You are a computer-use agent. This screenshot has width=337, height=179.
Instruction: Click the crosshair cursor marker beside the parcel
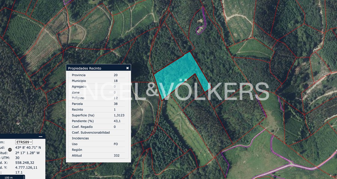(x=214, y=88)
